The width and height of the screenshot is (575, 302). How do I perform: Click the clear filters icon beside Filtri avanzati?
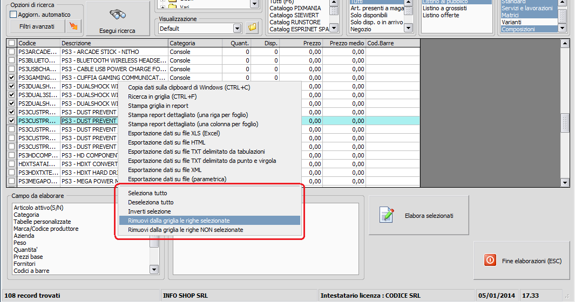pyautogui.click(x=74, y=26)
